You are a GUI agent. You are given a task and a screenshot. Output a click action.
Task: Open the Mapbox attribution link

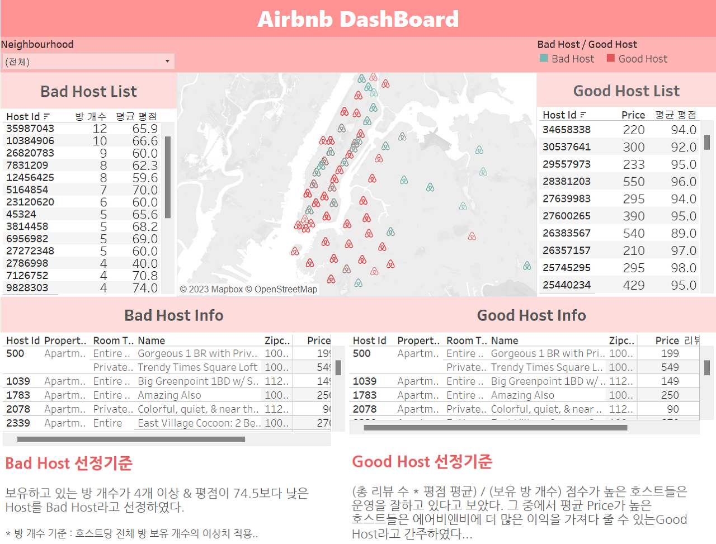(x=211, y=289)
